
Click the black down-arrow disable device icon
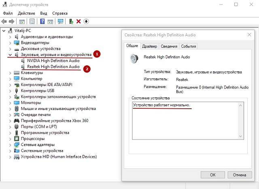[x=86, y=21]
